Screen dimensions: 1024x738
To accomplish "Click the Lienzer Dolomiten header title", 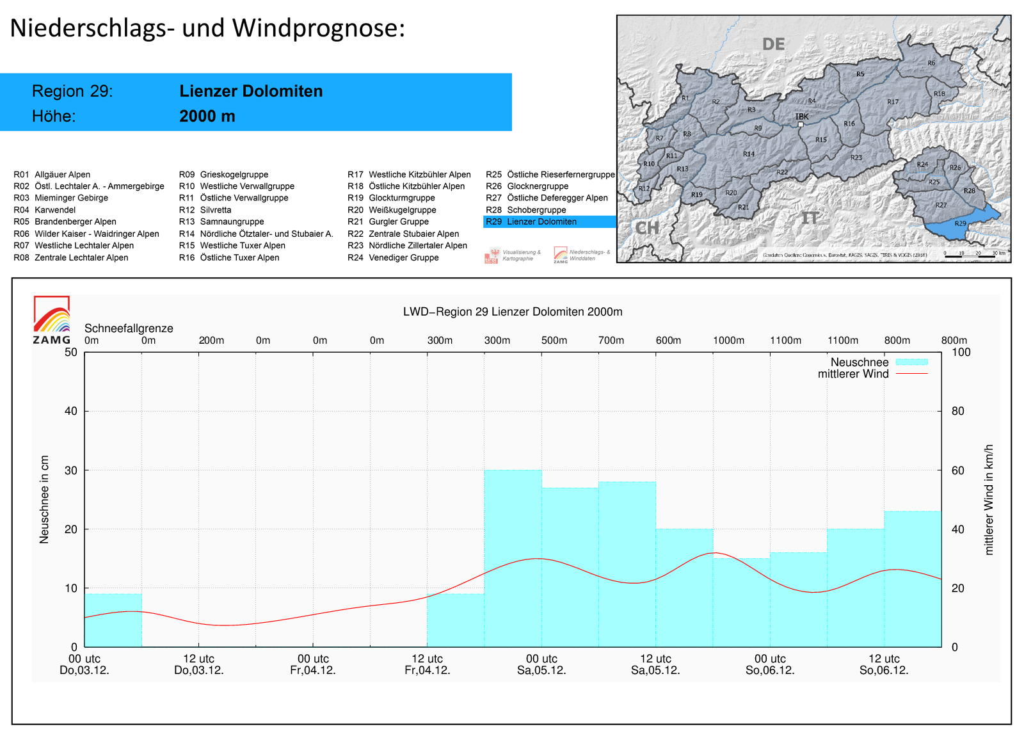I will pyautogui.click(x=251, y=91).
